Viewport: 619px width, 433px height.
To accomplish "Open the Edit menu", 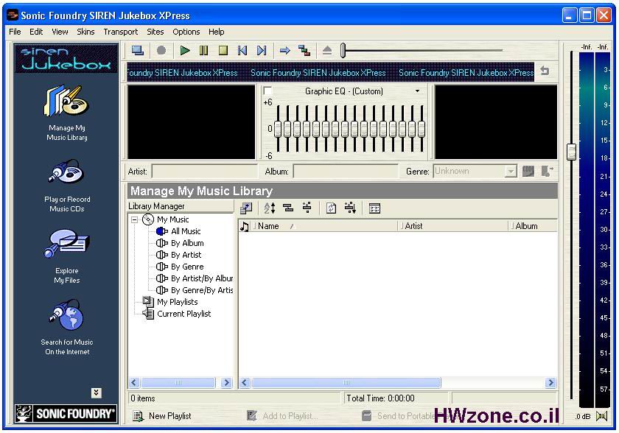I will coord(36,32).
